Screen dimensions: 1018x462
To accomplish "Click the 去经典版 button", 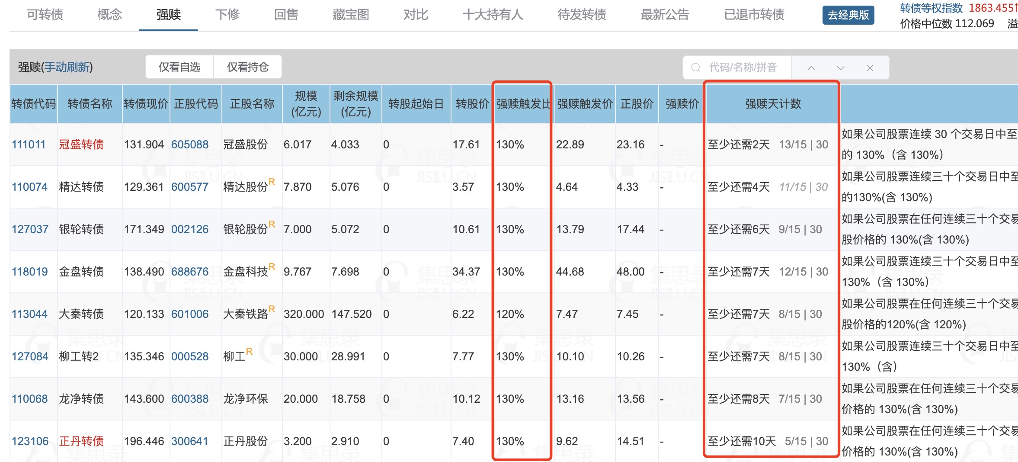I will (x=848, y=15).
